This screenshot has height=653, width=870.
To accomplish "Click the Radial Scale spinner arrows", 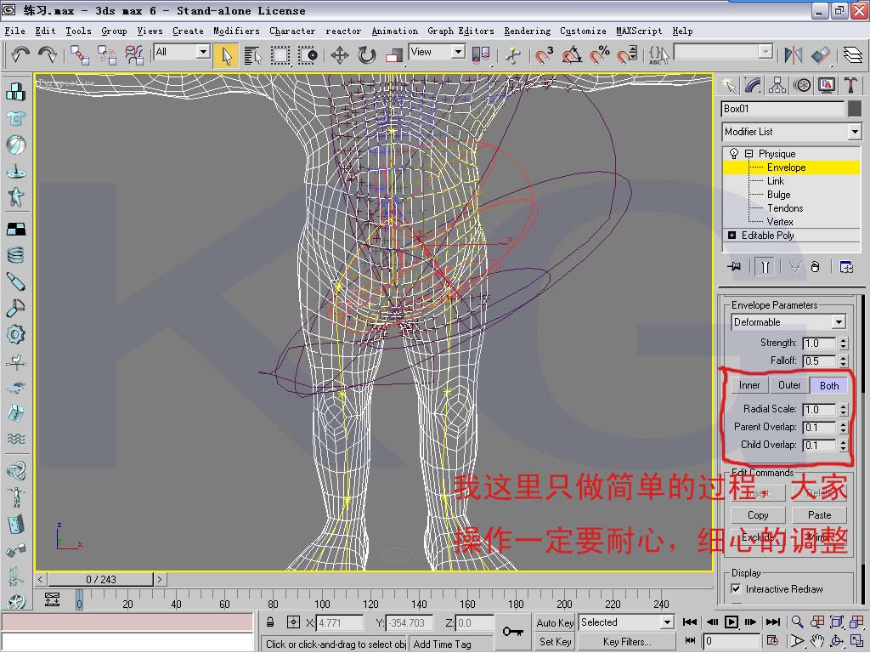I will [x=843, y=410].
